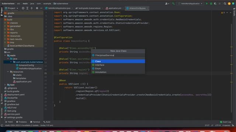Go to previous highlighted error arrow
236x132 pixels.
click(x=227, y=13)
